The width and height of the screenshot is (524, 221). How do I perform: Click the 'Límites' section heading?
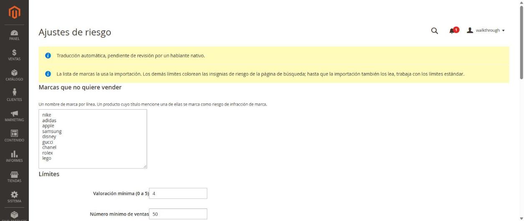pos(49,174)
